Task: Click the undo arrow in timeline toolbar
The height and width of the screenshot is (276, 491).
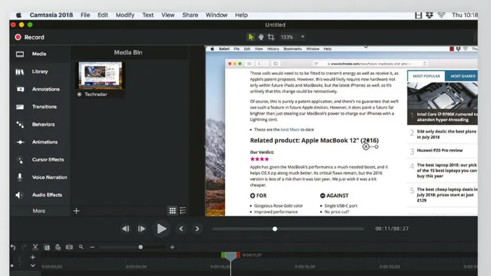Action: coord(12,247)
